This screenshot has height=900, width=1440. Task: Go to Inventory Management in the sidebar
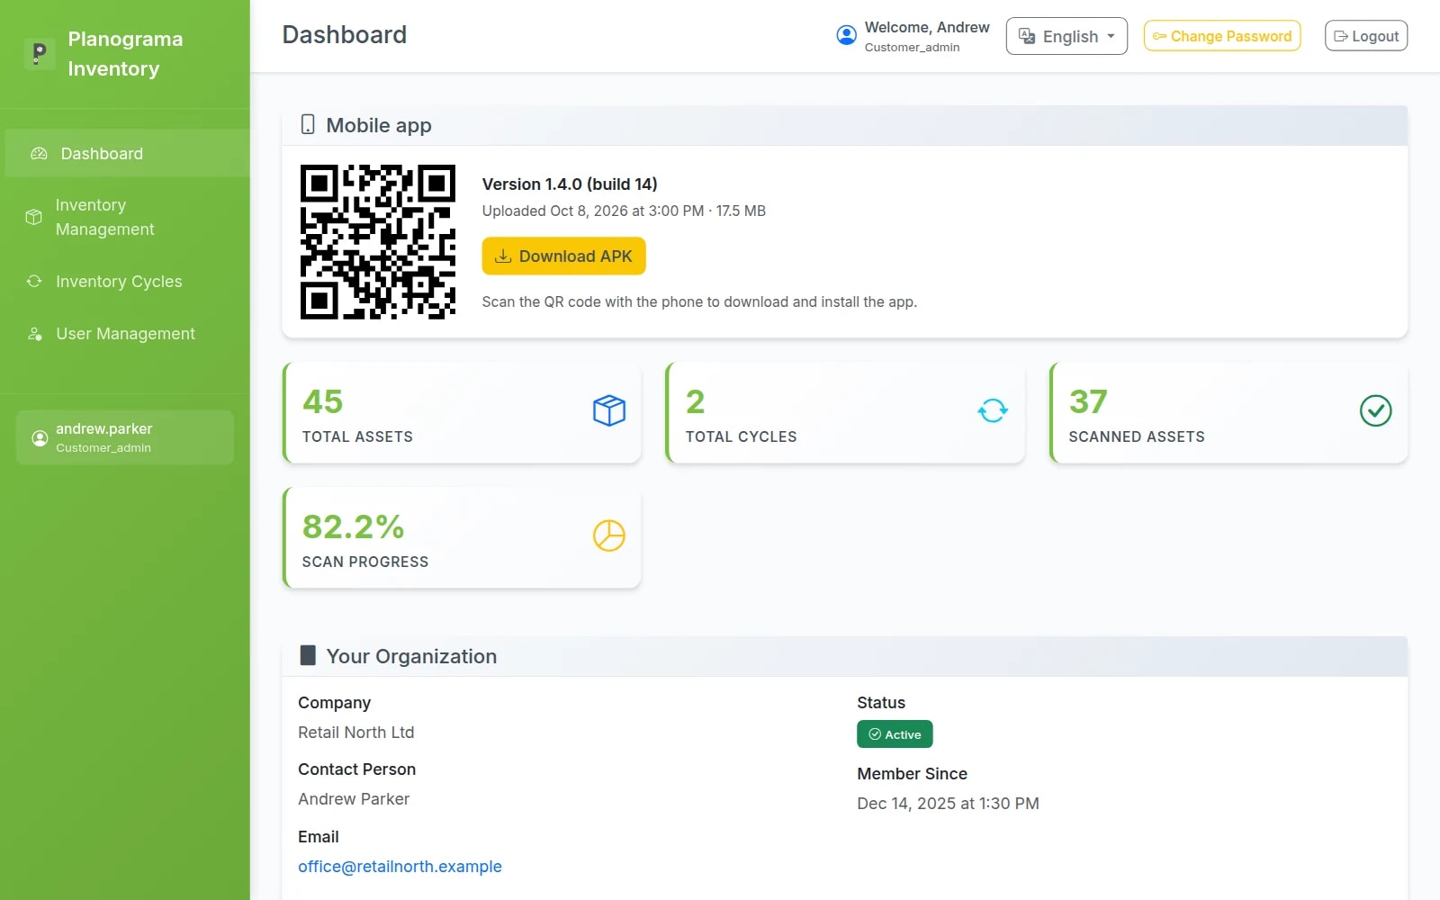(127, 217)
